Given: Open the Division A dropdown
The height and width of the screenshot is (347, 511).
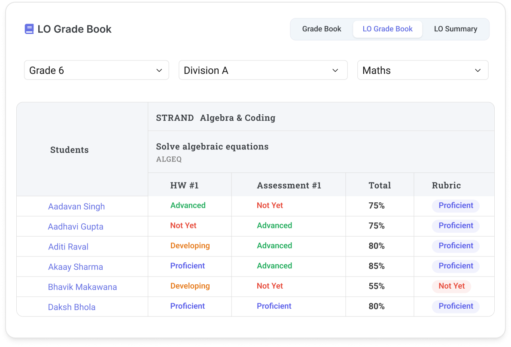Looking at the screenshot, I should click(x=263, y=70).
